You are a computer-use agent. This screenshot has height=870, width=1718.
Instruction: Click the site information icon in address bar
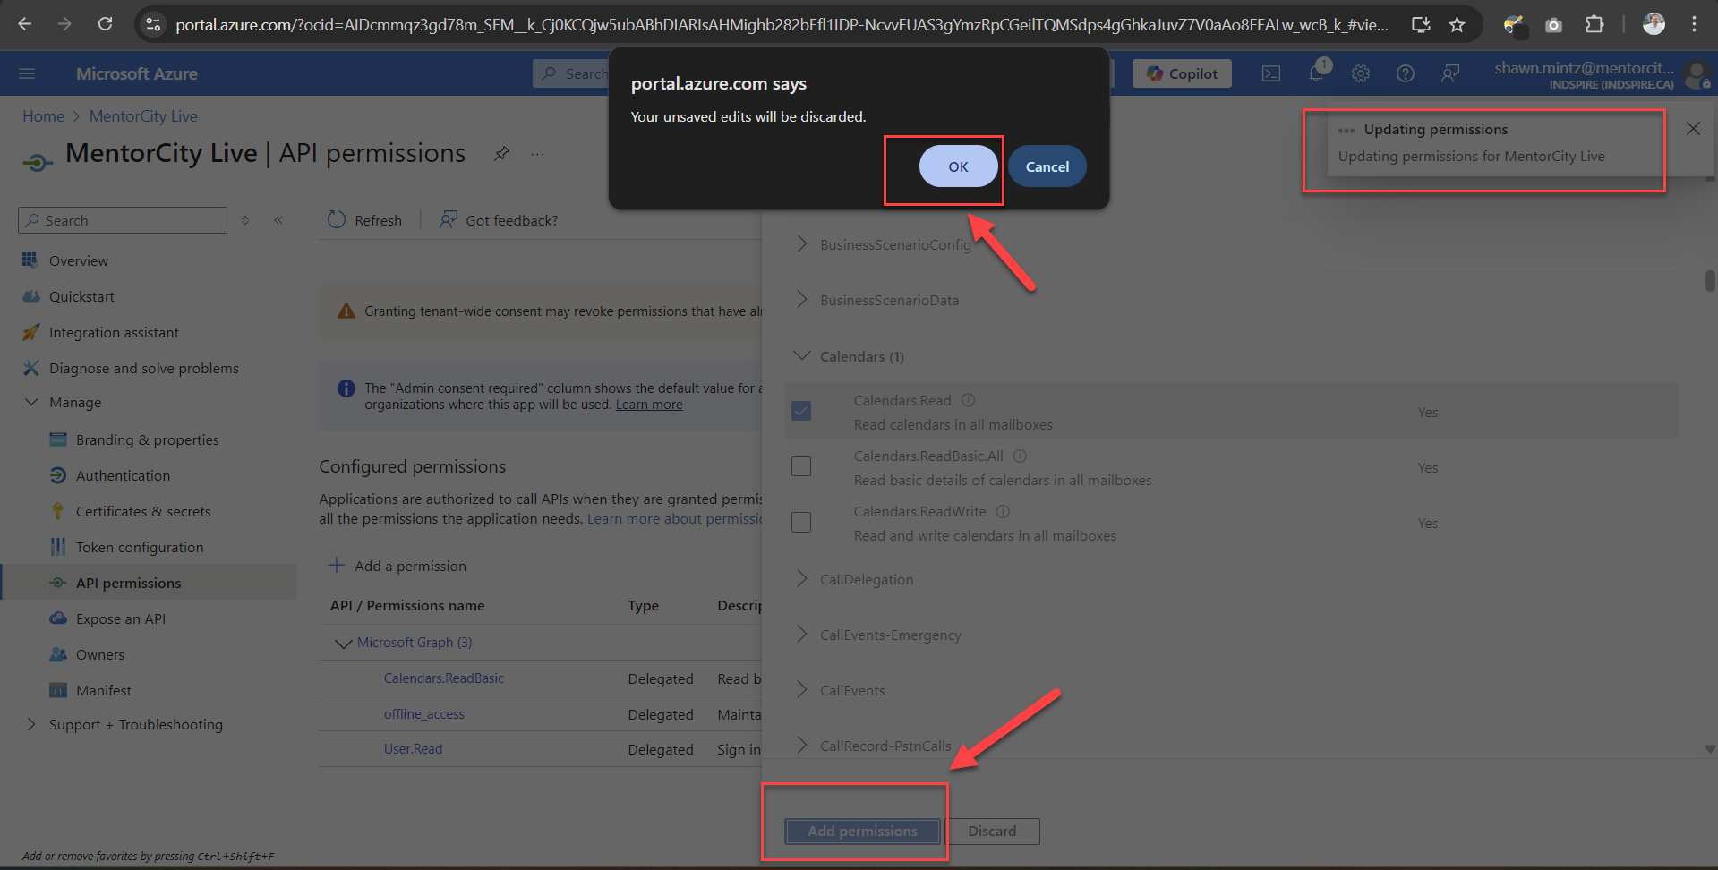tap(153, 24)
